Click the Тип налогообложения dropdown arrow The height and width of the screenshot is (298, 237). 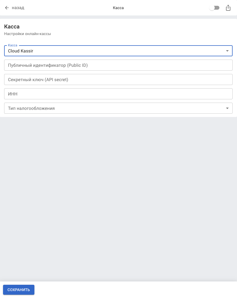(227, 108)
